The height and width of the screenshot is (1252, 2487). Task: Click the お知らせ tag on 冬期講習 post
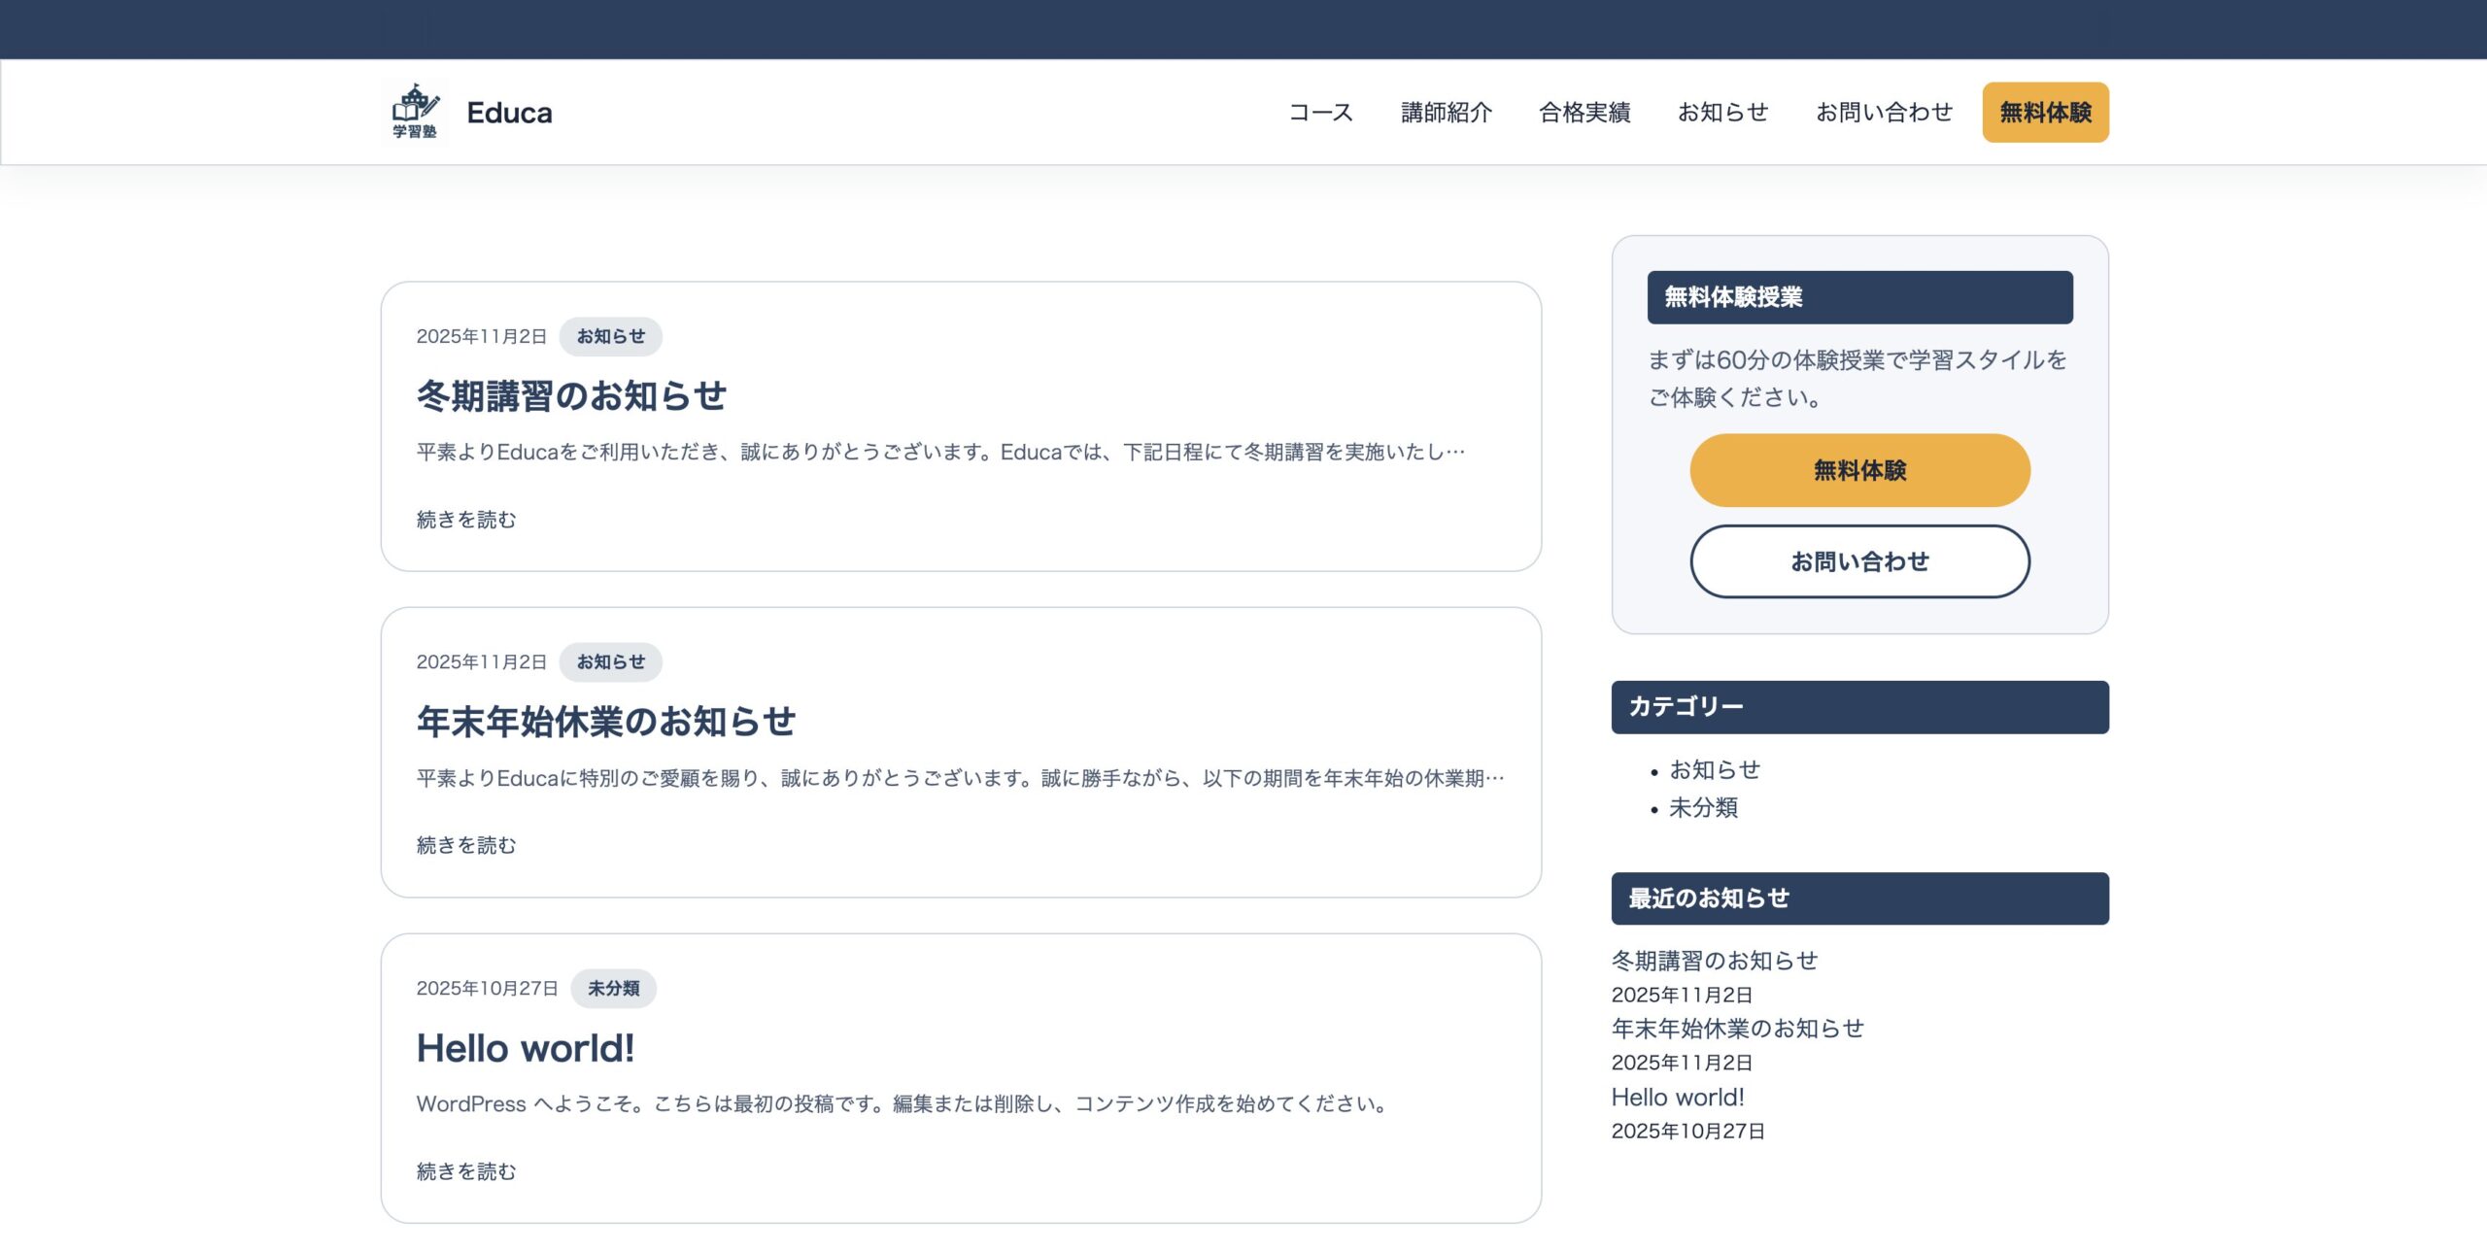[610, 336]
